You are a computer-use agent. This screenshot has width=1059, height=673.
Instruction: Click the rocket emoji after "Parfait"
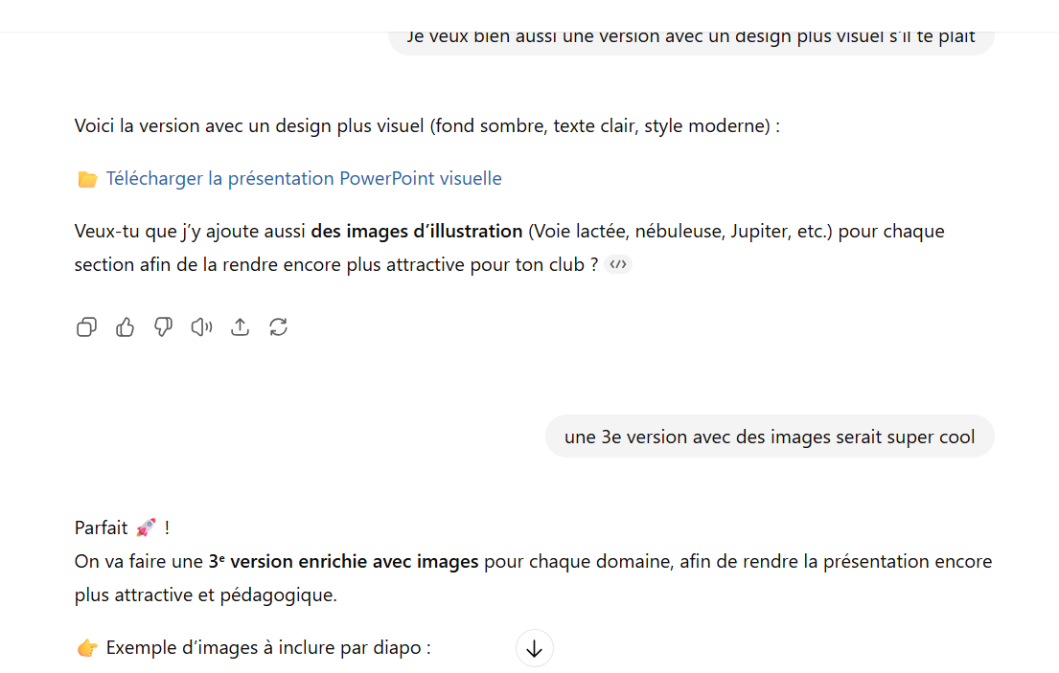(146, 528)
